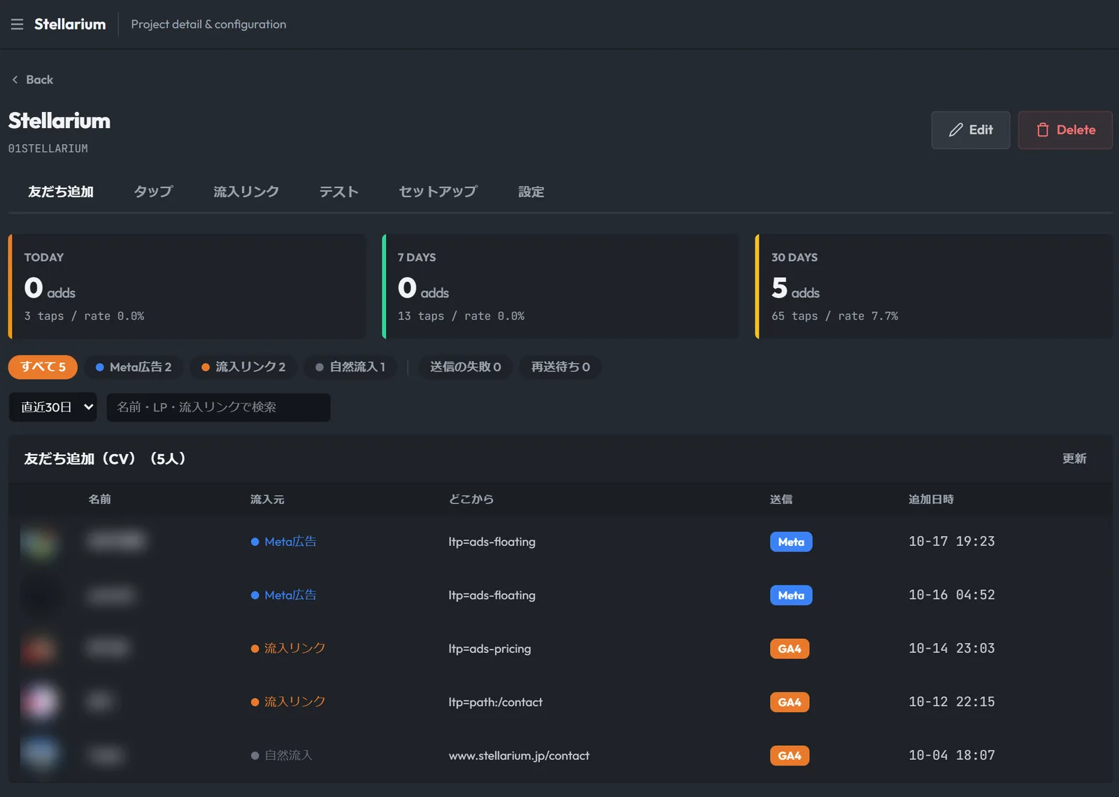1119x797 pixels.
Task: Open avatar of 10-17 19:23 row
Action: (40, 542)
